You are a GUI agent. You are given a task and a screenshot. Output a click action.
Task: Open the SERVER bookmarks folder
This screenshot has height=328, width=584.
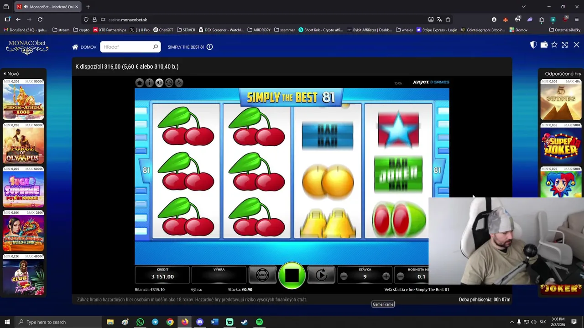tap(186, 30)
